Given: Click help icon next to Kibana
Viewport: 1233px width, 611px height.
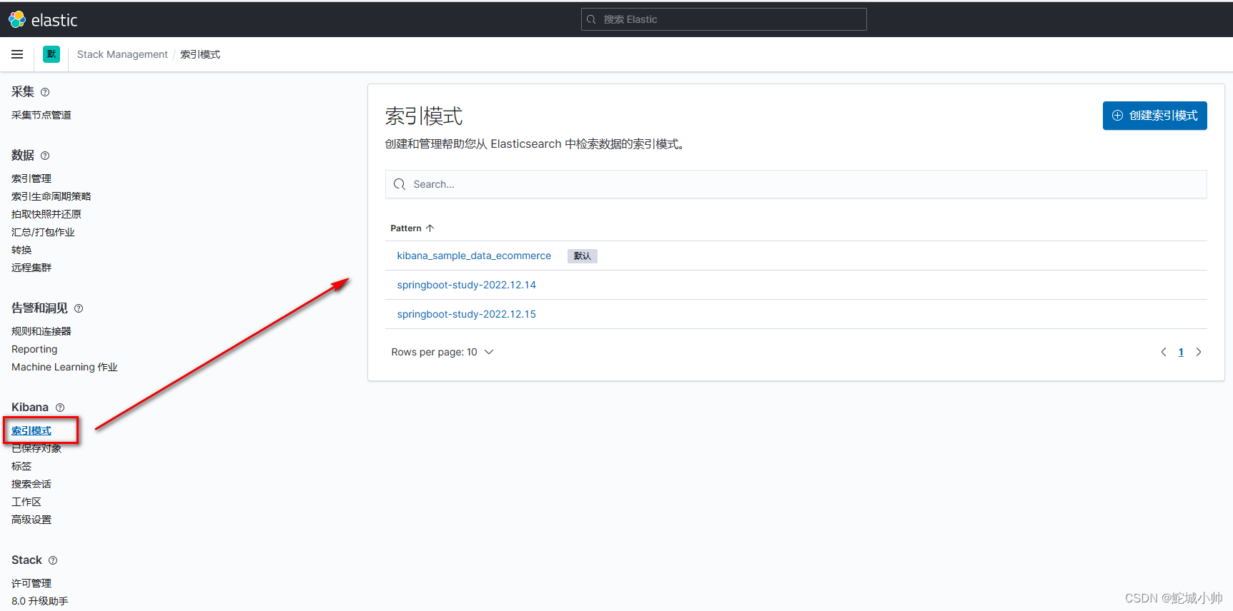Looking at the screenshot, I should click(60, 408).
